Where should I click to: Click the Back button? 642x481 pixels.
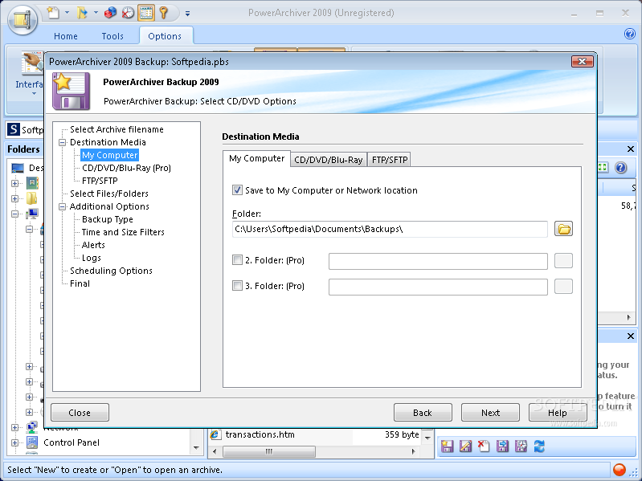tap(423, 412)
